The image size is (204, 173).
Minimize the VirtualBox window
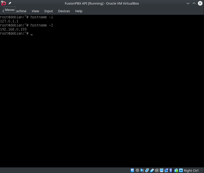click(188, 3)
